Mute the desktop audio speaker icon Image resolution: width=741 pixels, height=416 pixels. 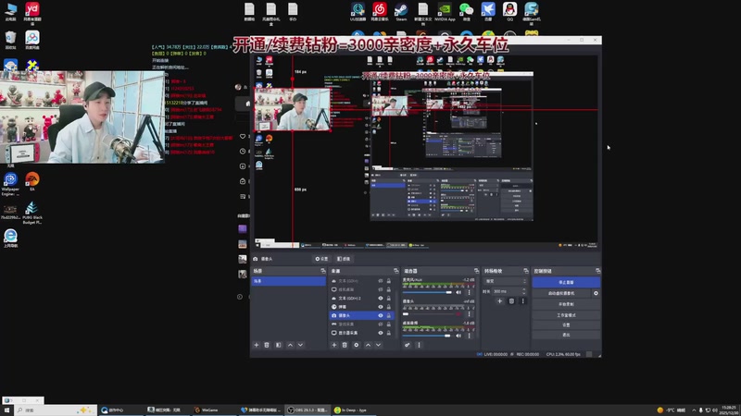click(458, 336)
